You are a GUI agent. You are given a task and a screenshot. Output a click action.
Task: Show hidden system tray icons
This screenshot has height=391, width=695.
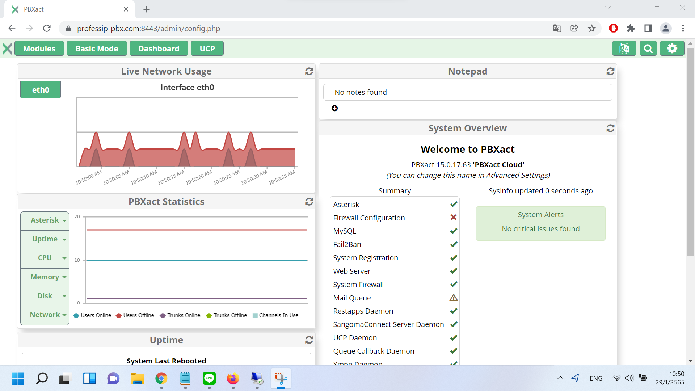coord(560,378)
